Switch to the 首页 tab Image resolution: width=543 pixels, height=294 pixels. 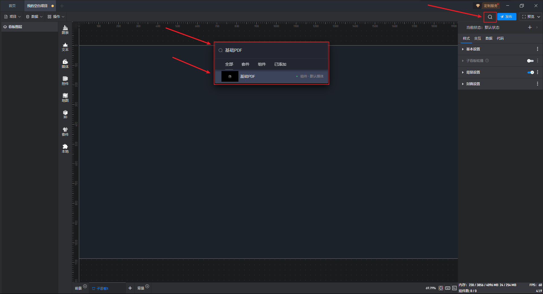pyautogui.click(x=12, y=6)
